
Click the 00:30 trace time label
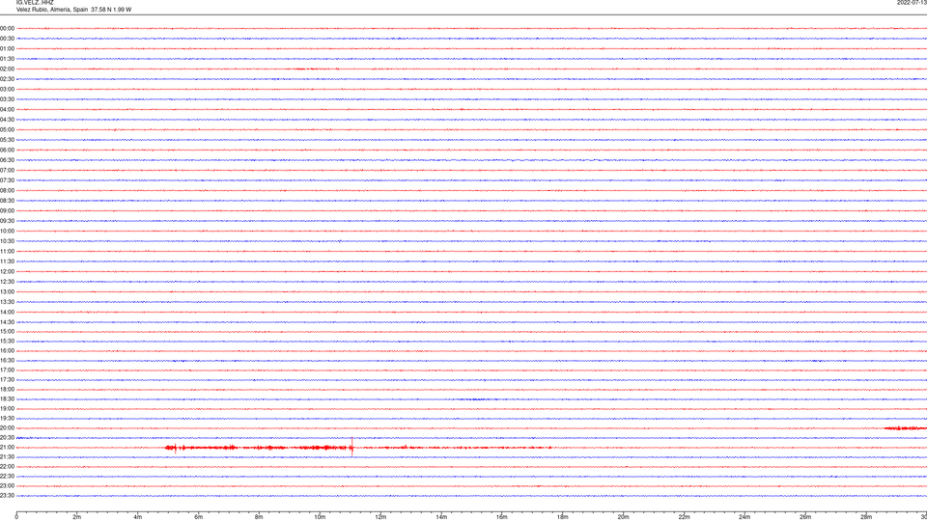(x=7, y=39)
